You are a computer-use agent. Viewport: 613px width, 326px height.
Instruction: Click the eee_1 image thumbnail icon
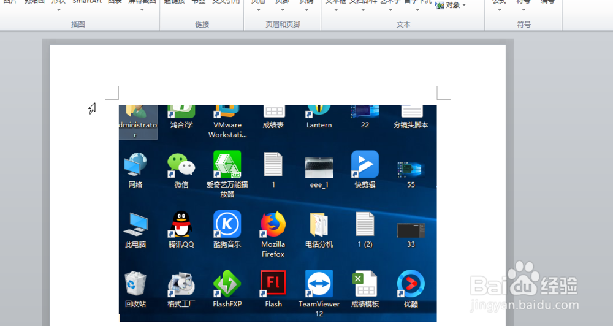tap(319, 167)
